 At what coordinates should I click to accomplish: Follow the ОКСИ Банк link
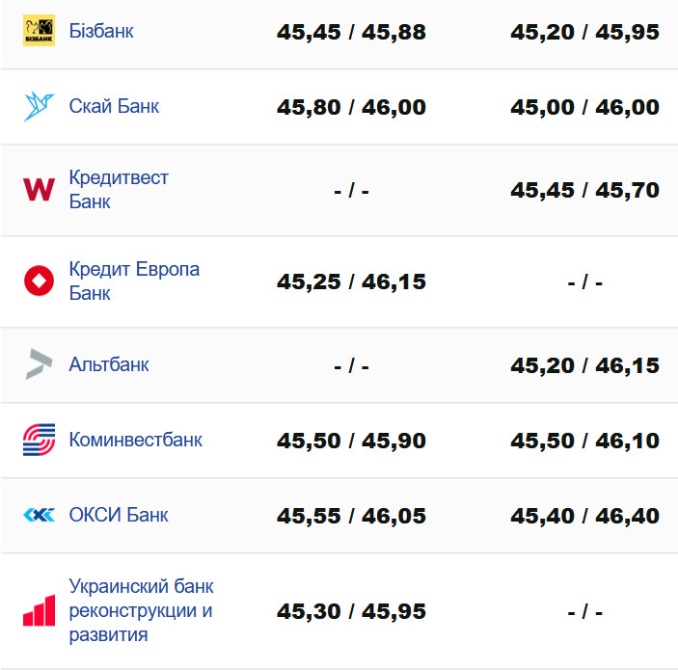(x=119, y=516)
